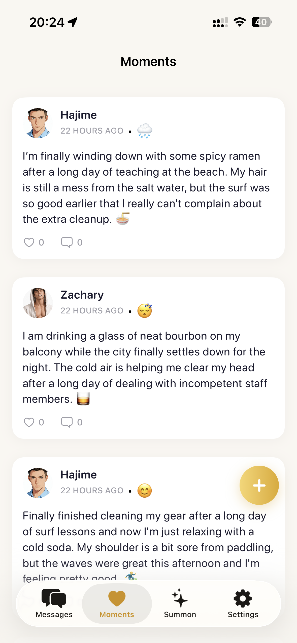
Task: Tap Hajime's avatar on the surf lessons post
Action: (38, 483)
